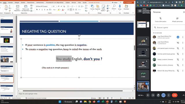Viewport: 185px width, 104px height.
Task: Start Dictar microphone dictation
Action: [120, 6]
